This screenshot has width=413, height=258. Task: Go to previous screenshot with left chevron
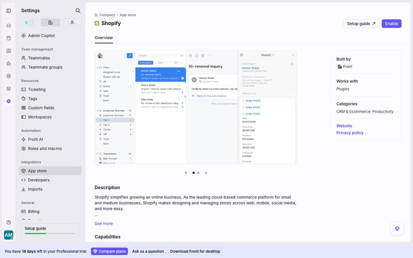point(186,173)
